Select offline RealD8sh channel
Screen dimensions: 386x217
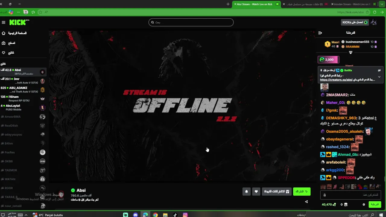(x=23, y=126)
